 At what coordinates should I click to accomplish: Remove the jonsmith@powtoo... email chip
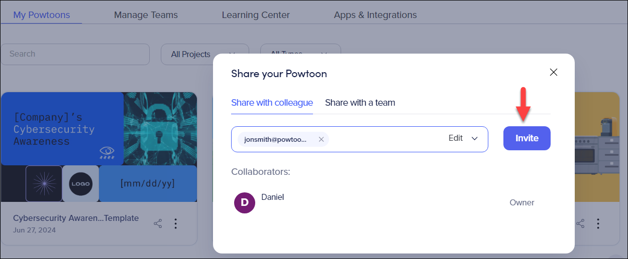[x=321, y=139]
